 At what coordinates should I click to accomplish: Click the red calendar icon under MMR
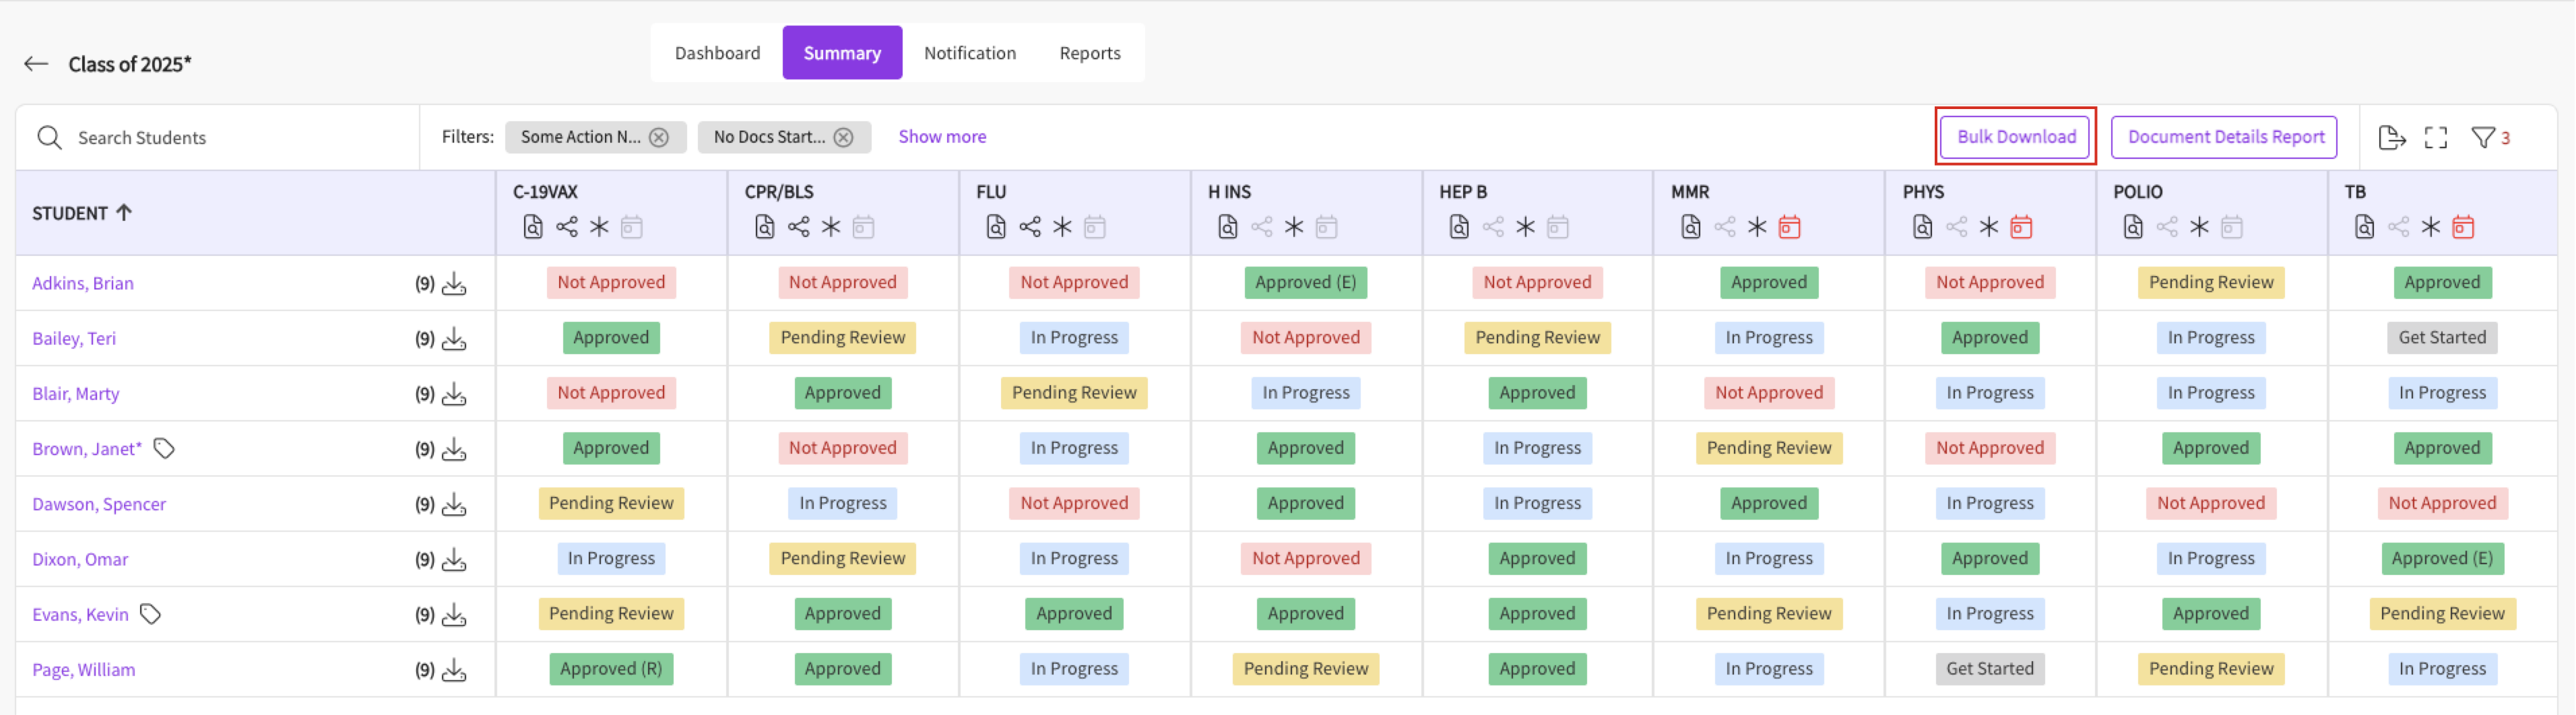[x=1789, y=227]
